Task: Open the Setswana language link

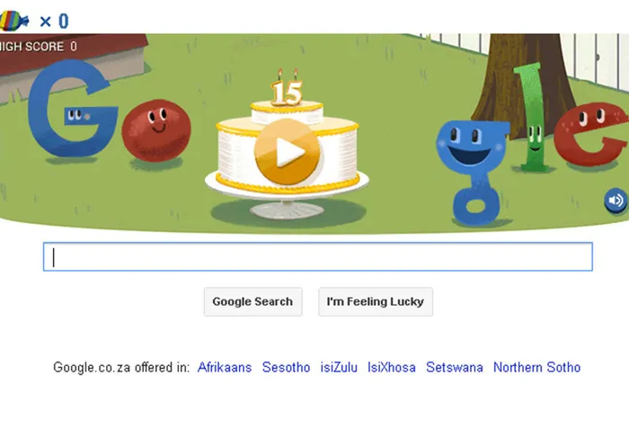Action: (455, 367)
